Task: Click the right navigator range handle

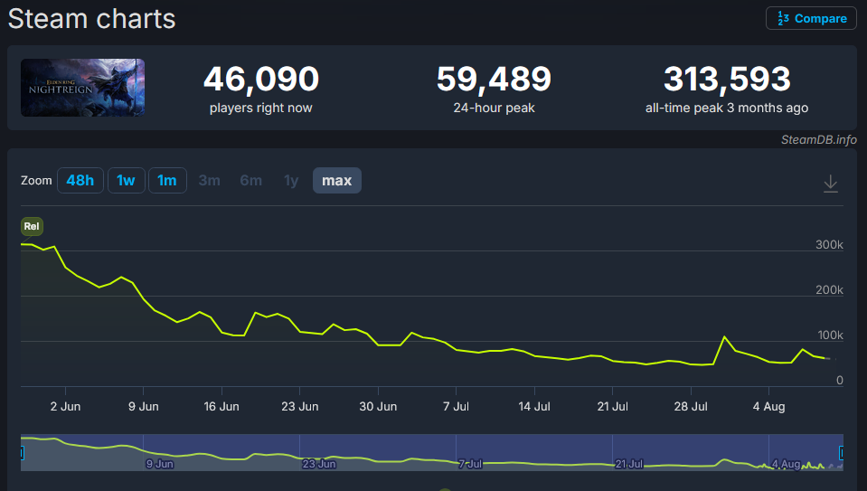Action: click(842, 453)
